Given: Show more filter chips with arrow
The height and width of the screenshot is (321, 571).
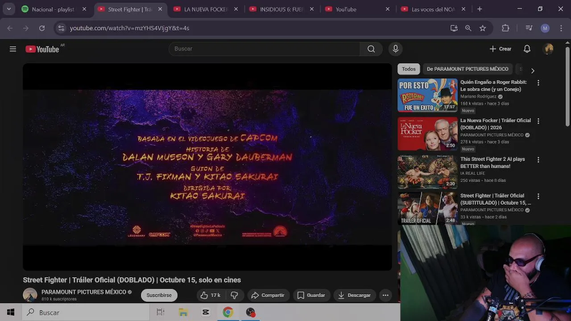Looking at the screenshot, I should pos(532,70).
